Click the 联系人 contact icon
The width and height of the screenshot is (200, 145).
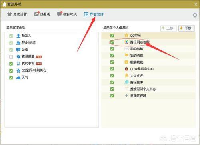pos(18,36)
